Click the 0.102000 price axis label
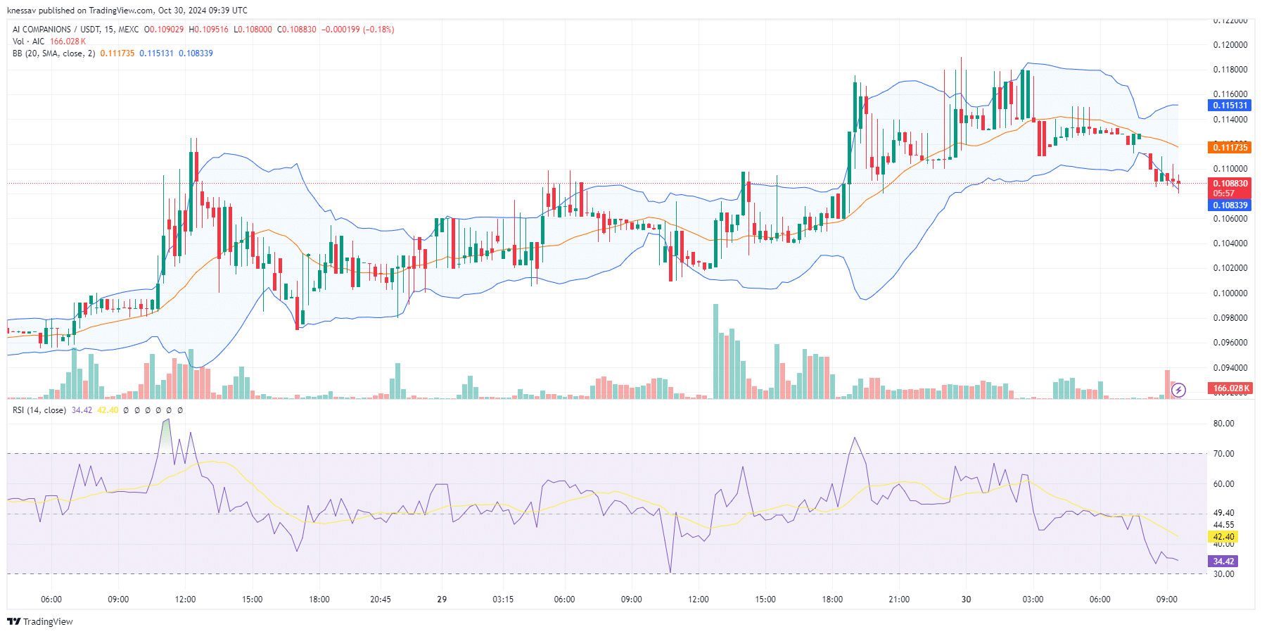1262x634 pixels. pos(1230,268)
